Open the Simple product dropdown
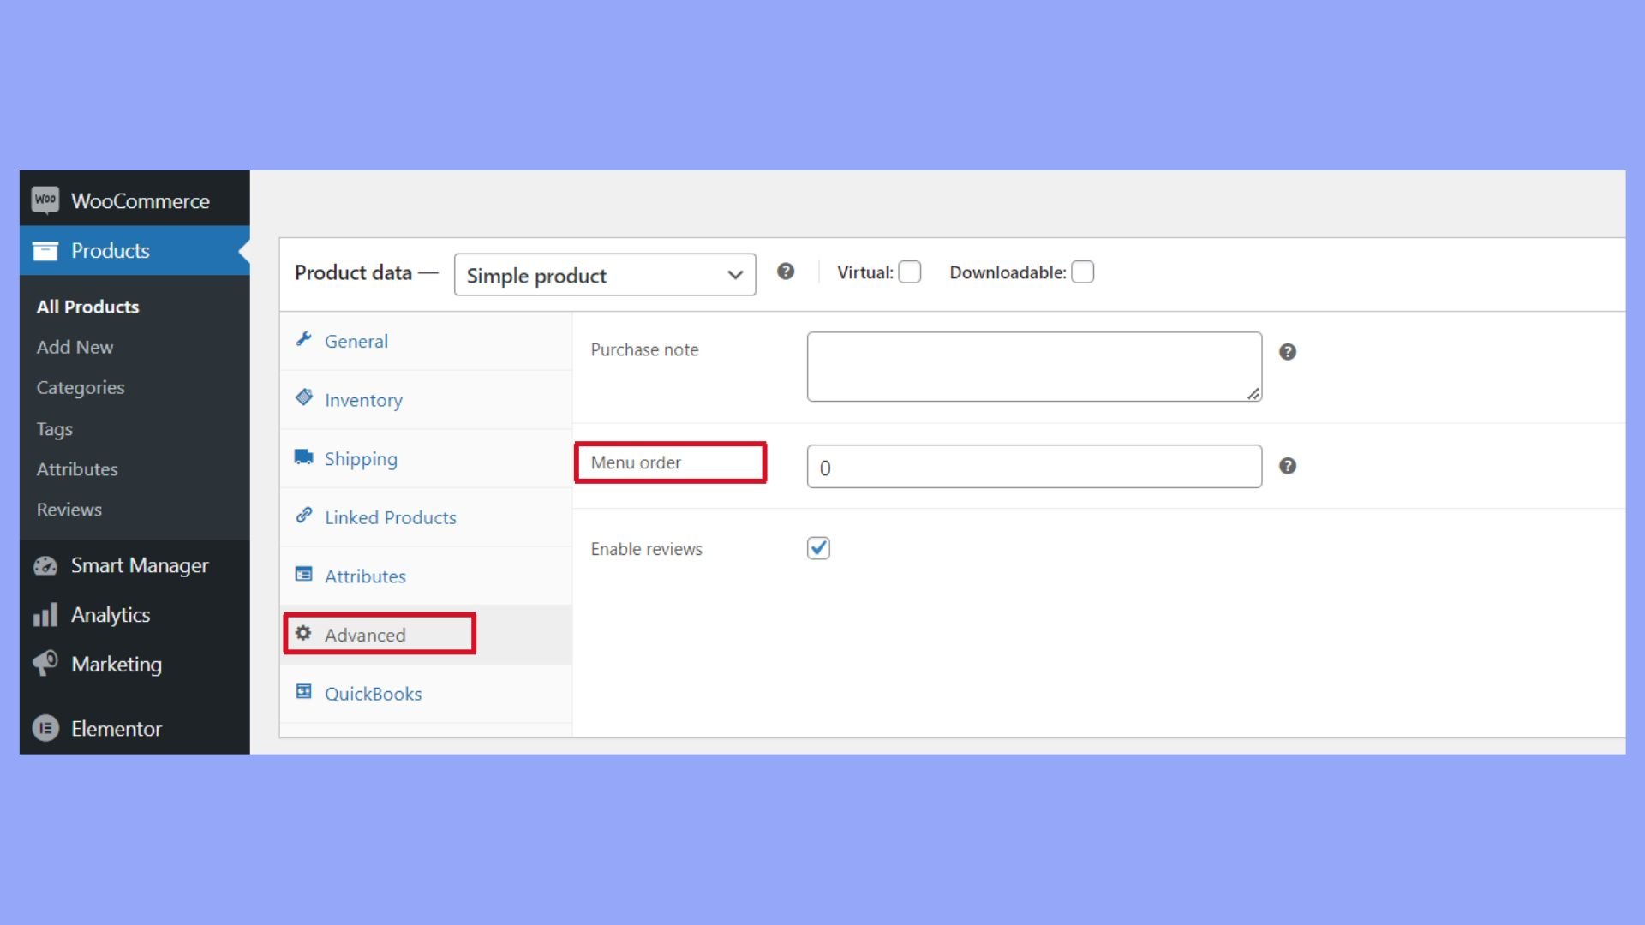The height and width of the screenshot is (925, 1645). (x=605, y=275)
